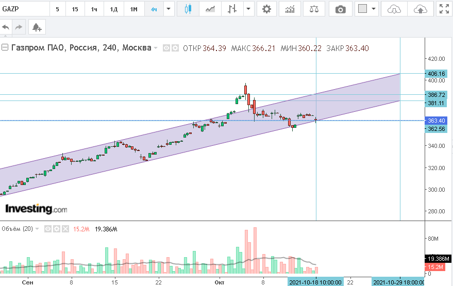Toggle fullscreen mode
This screenshot has height=286, width=453.
click(x=444, y=9)
